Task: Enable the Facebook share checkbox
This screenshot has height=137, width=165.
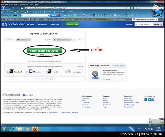Action: point(8,72)
